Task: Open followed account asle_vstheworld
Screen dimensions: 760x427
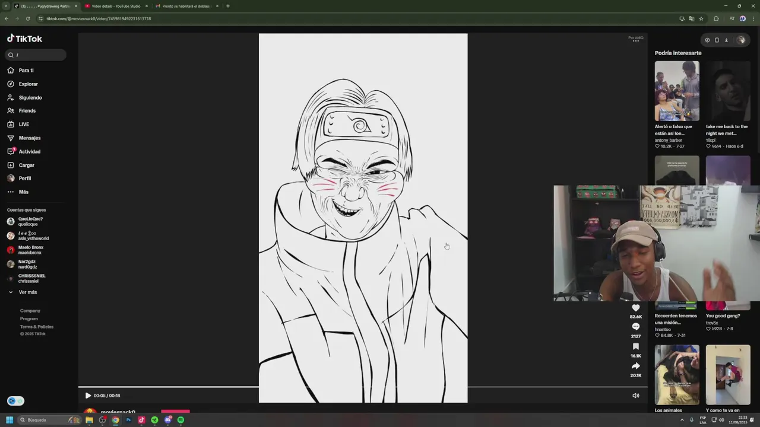Action: (x=28, y=235)
